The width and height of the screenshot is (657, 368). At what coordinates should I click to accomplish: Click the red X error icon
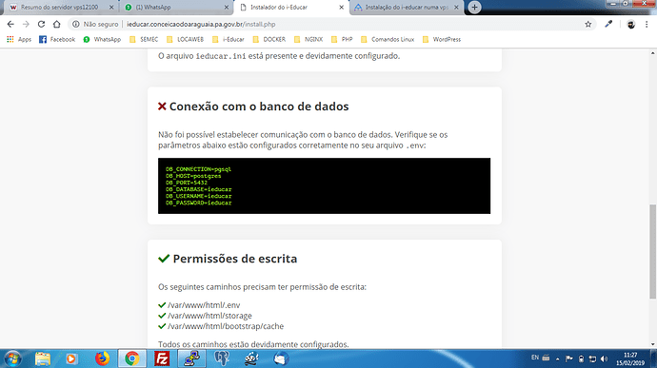pos(162,107)
